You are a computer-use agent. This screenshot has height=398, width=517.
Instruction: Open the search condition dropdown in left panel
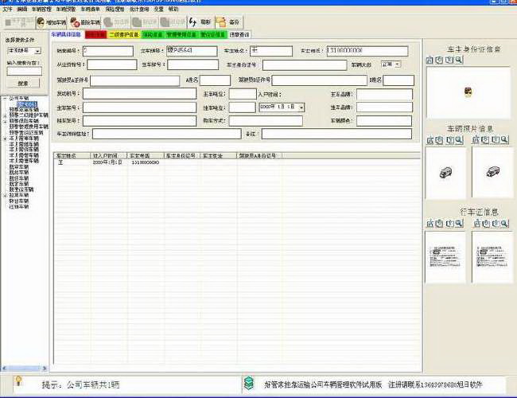click(38, 51)
